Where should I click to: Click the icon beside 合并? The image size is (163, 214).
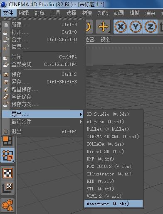tap(6, 40)
